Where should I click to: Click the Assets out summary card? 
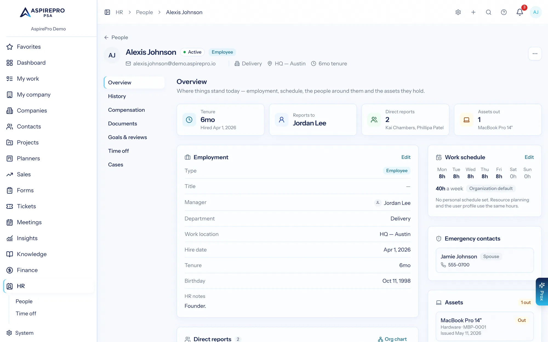pyautogui.click(x=498, y=120)
